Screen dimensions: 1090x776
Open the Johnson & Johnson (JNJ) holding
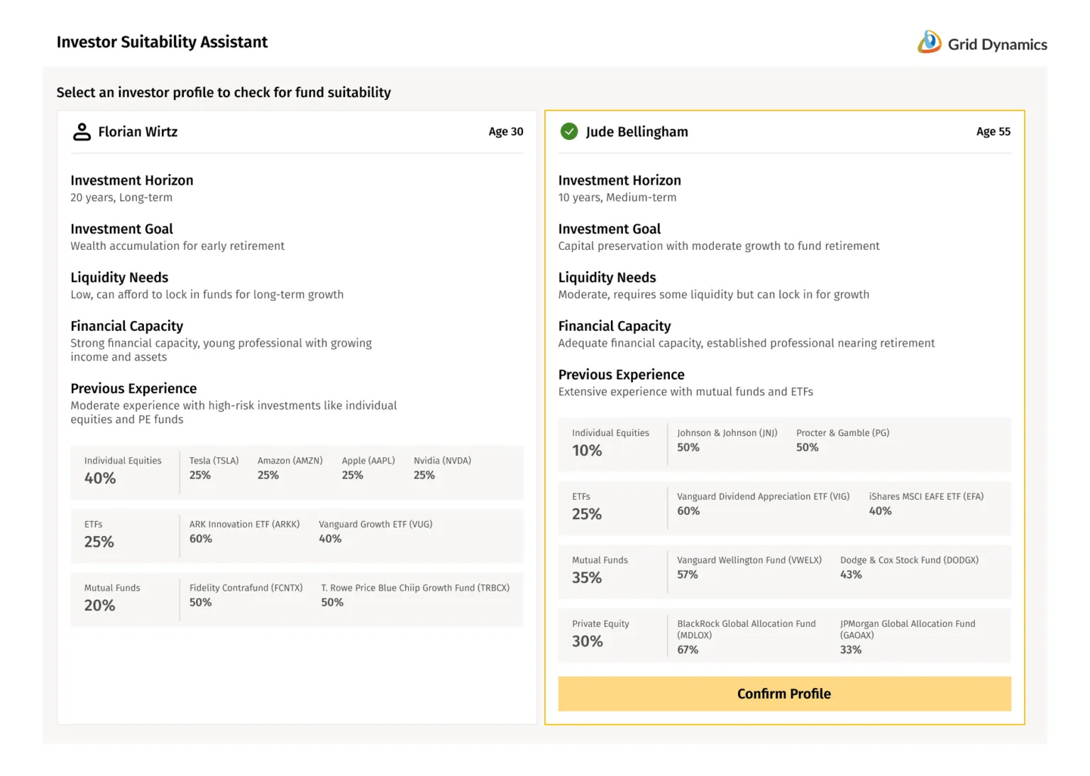(727, 439)
